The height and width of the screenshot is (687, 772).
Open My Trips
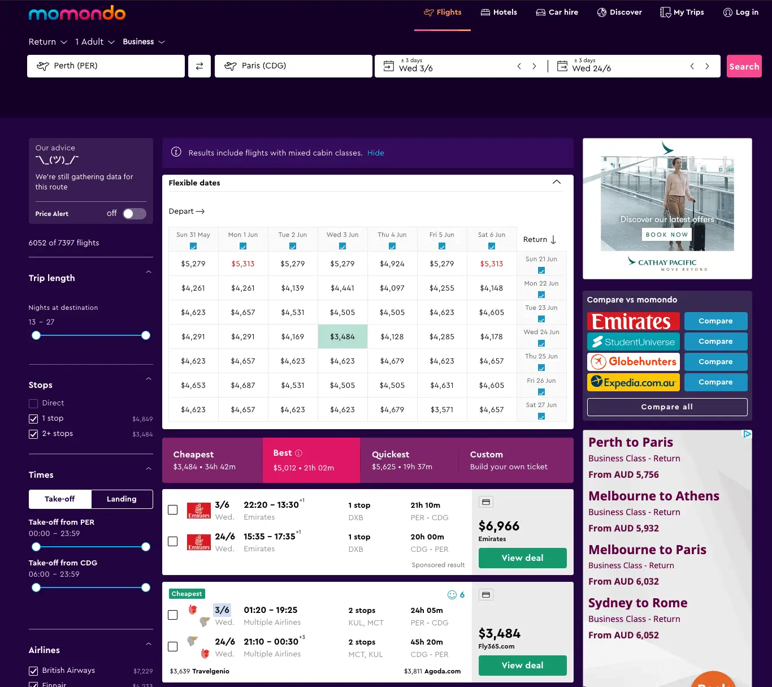click(682, 12)
